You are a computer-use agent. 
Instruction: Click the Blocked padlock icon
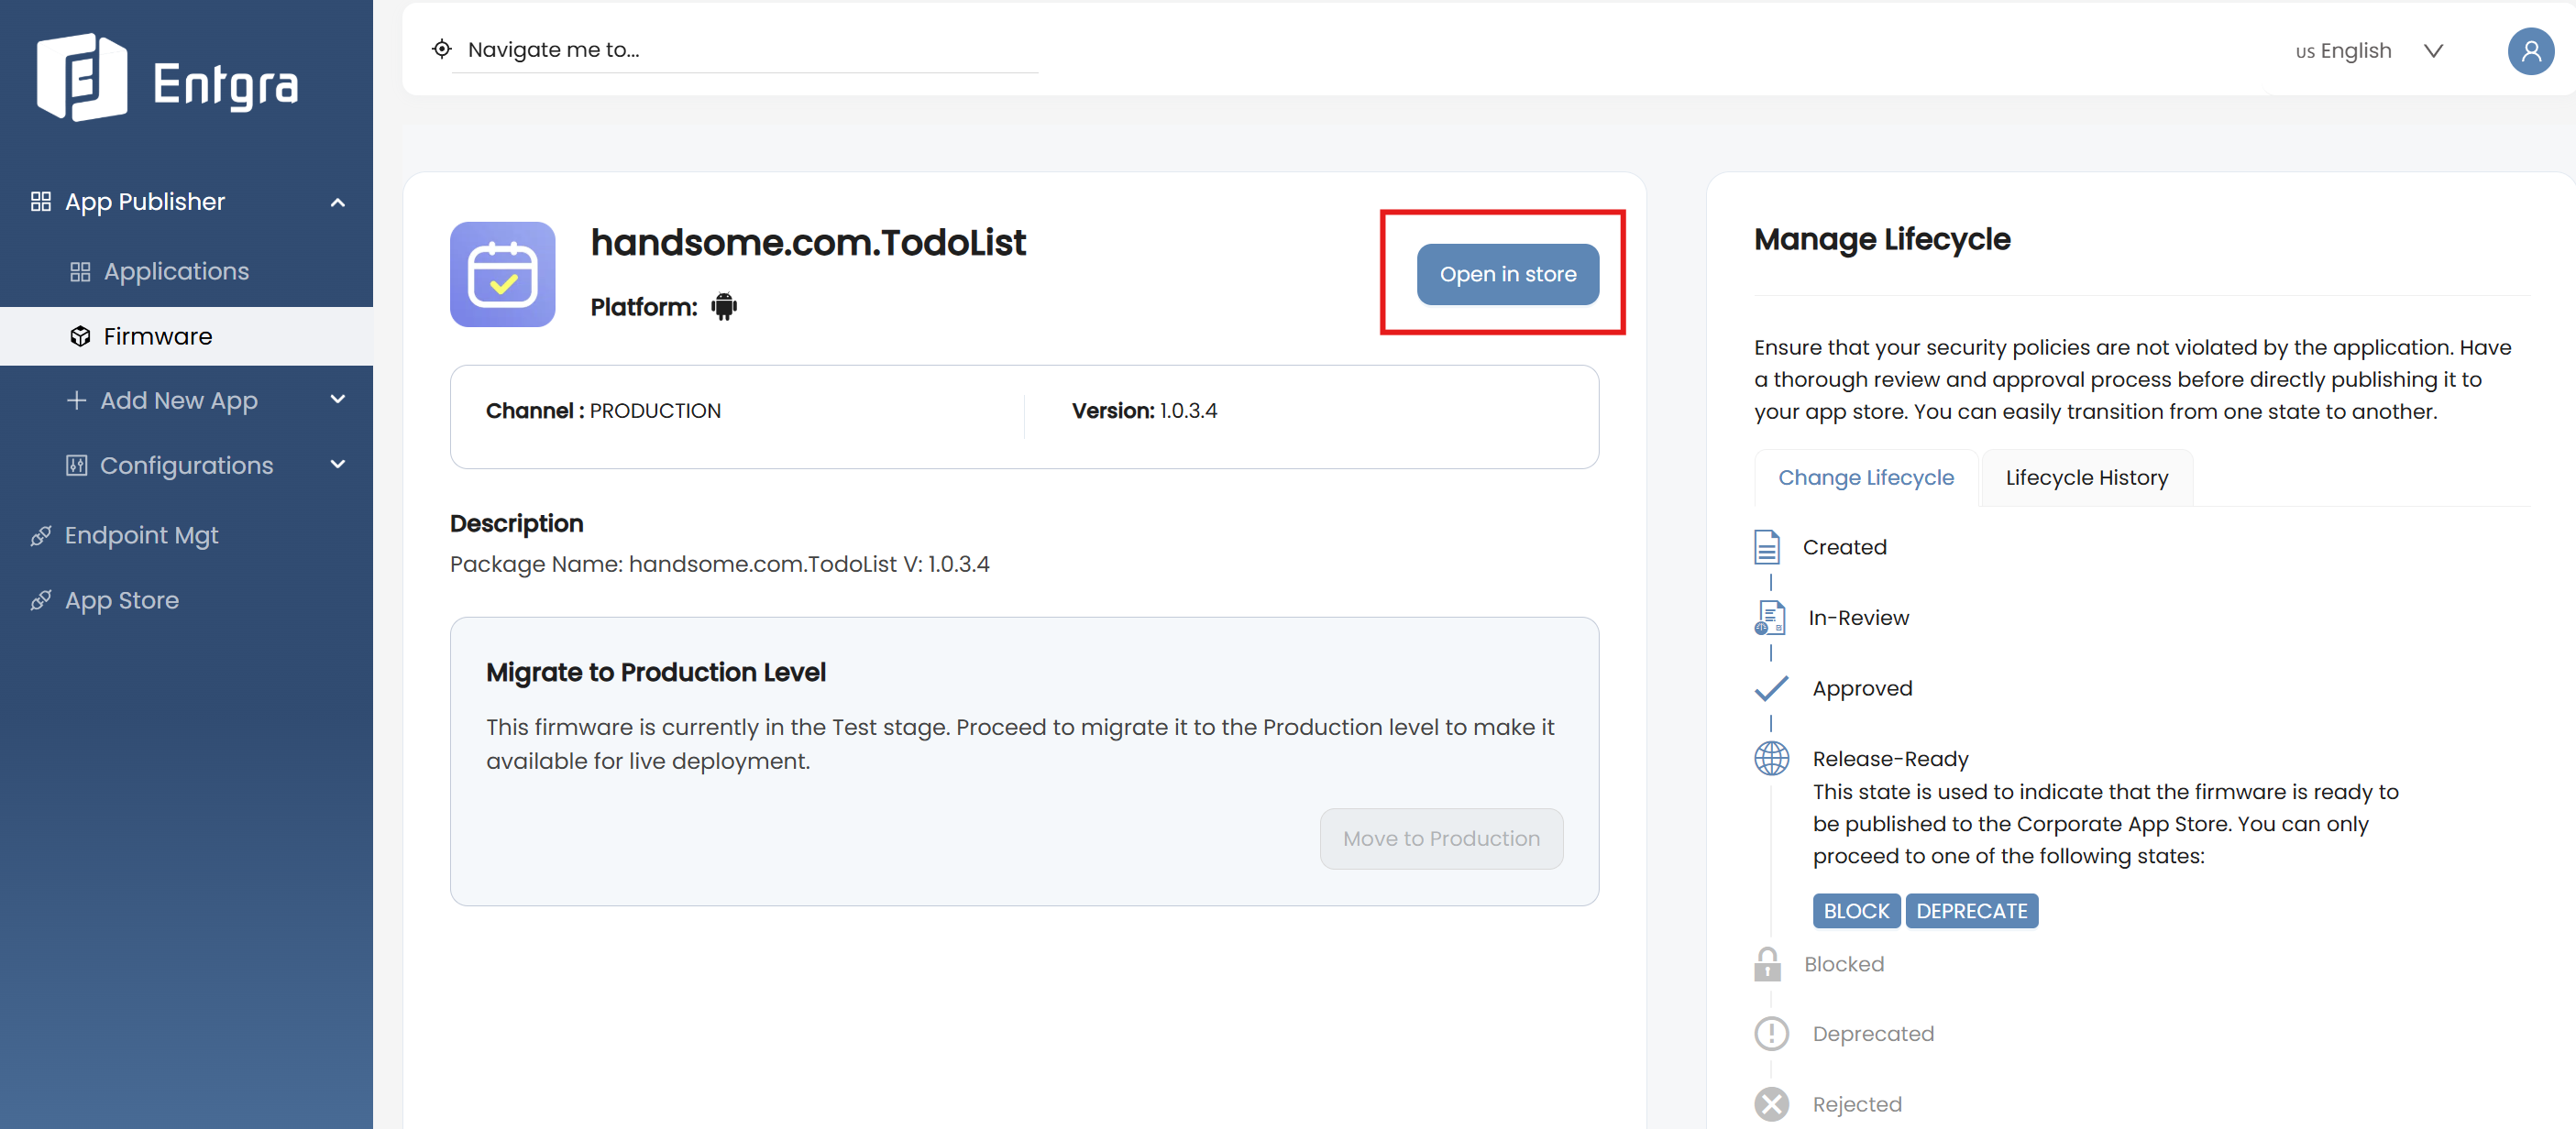[x=1767, y=964]
